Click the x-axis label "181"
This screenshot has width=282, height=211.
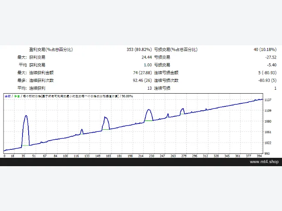(x=119, y=156)
